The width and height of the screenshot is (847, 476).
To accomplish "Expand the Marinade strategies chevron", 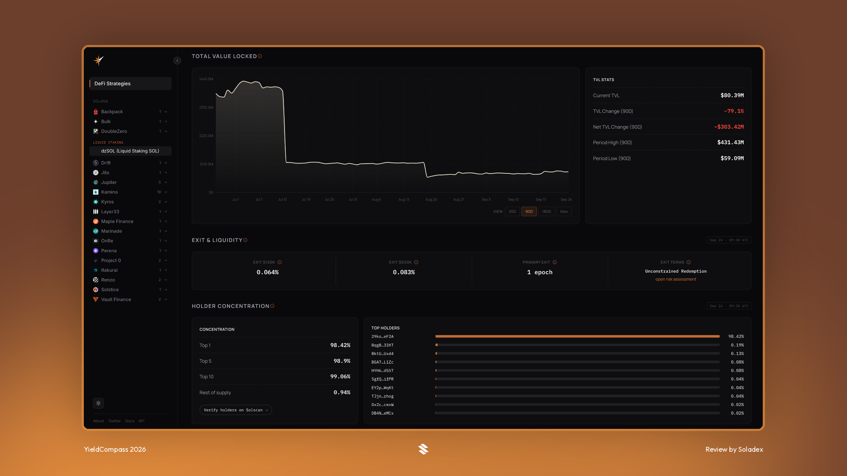I will coord(166,231).
